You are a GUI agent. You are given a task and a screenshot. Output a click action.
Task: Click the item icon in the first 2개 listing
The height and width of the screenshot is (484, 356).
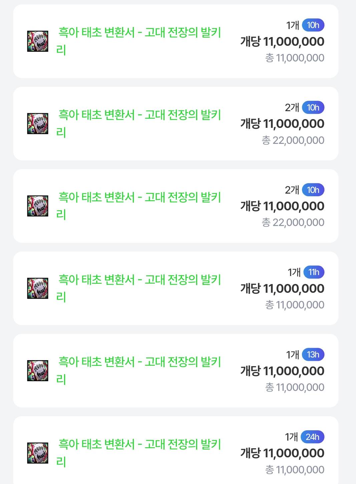(38, 124)
